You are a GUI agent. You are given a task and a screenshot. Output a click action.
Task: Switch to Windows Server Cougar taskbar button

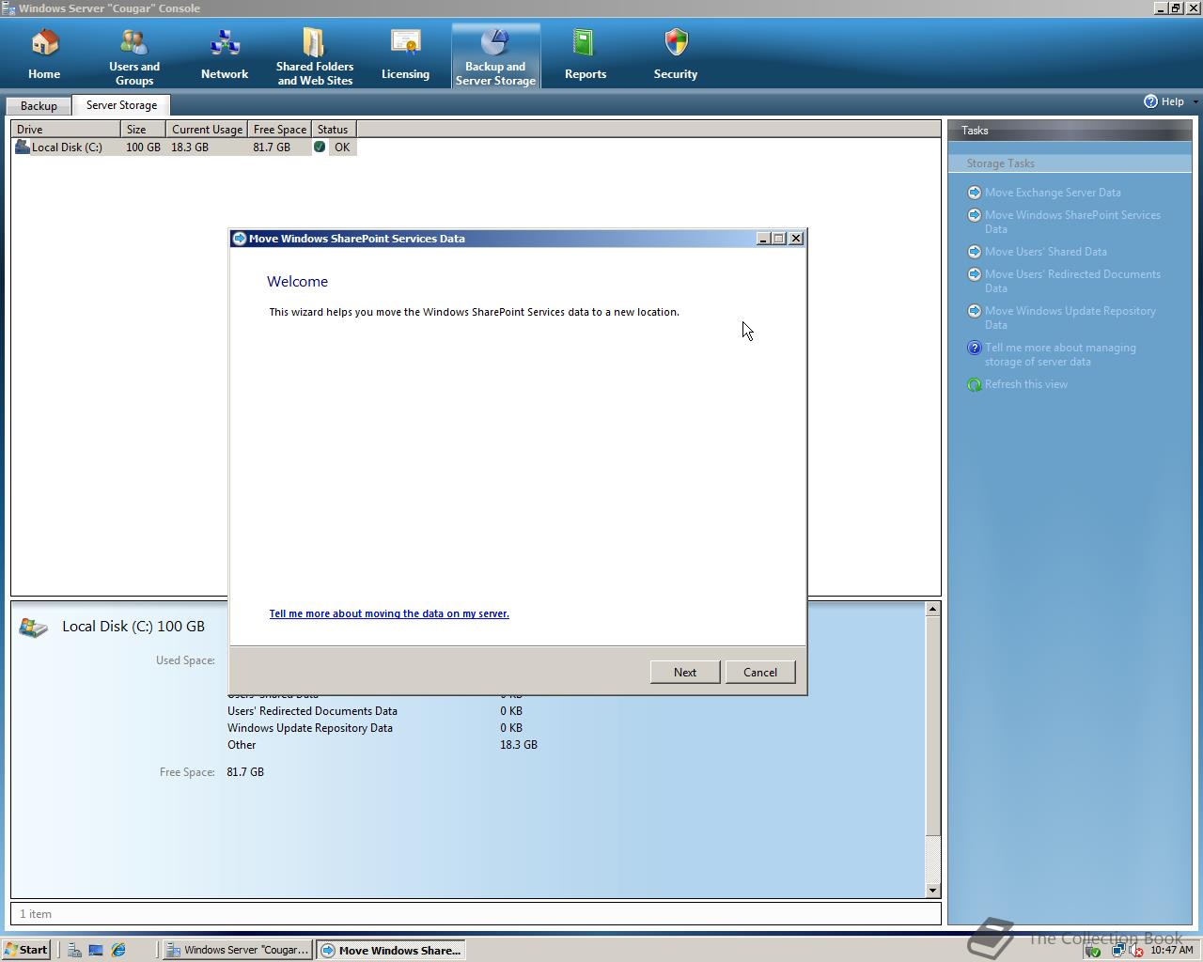(x=237, y=950)
